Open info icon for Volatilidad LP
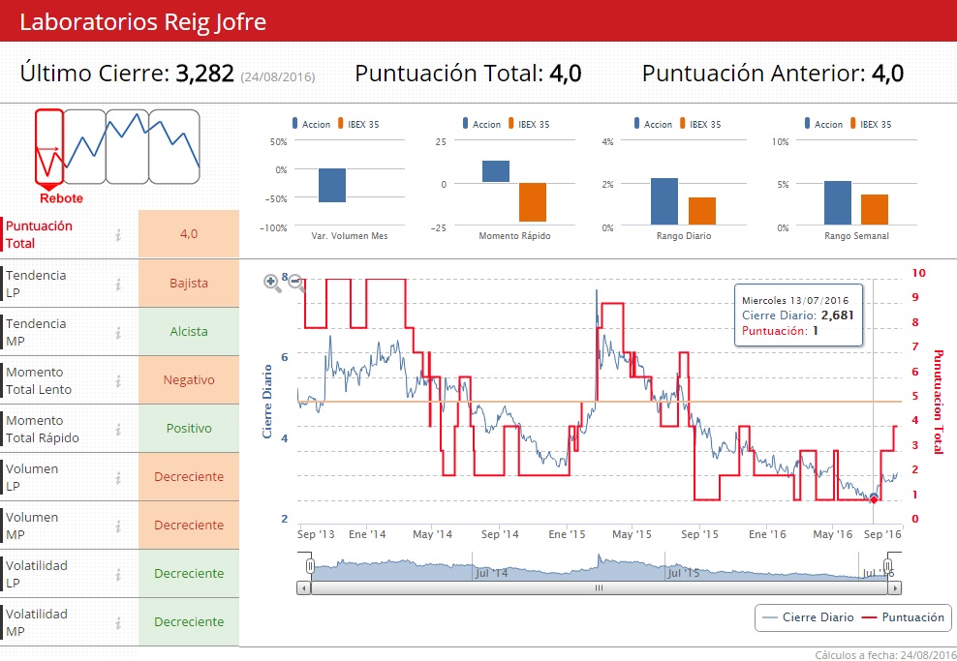957x661 pixels. (118, 574)
